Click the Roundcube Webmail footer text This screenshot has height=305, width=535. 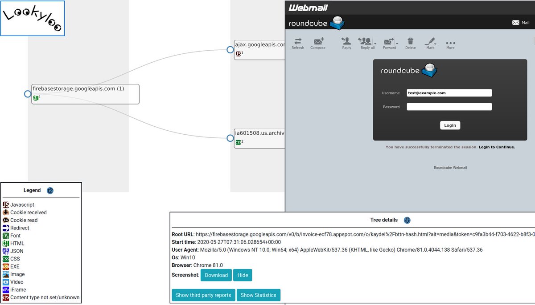[450, 168]
